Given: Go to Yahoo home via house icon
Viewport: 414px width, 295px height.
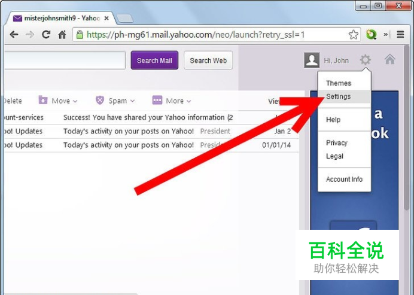Looking at the screenshot, I should click(389, 59).
